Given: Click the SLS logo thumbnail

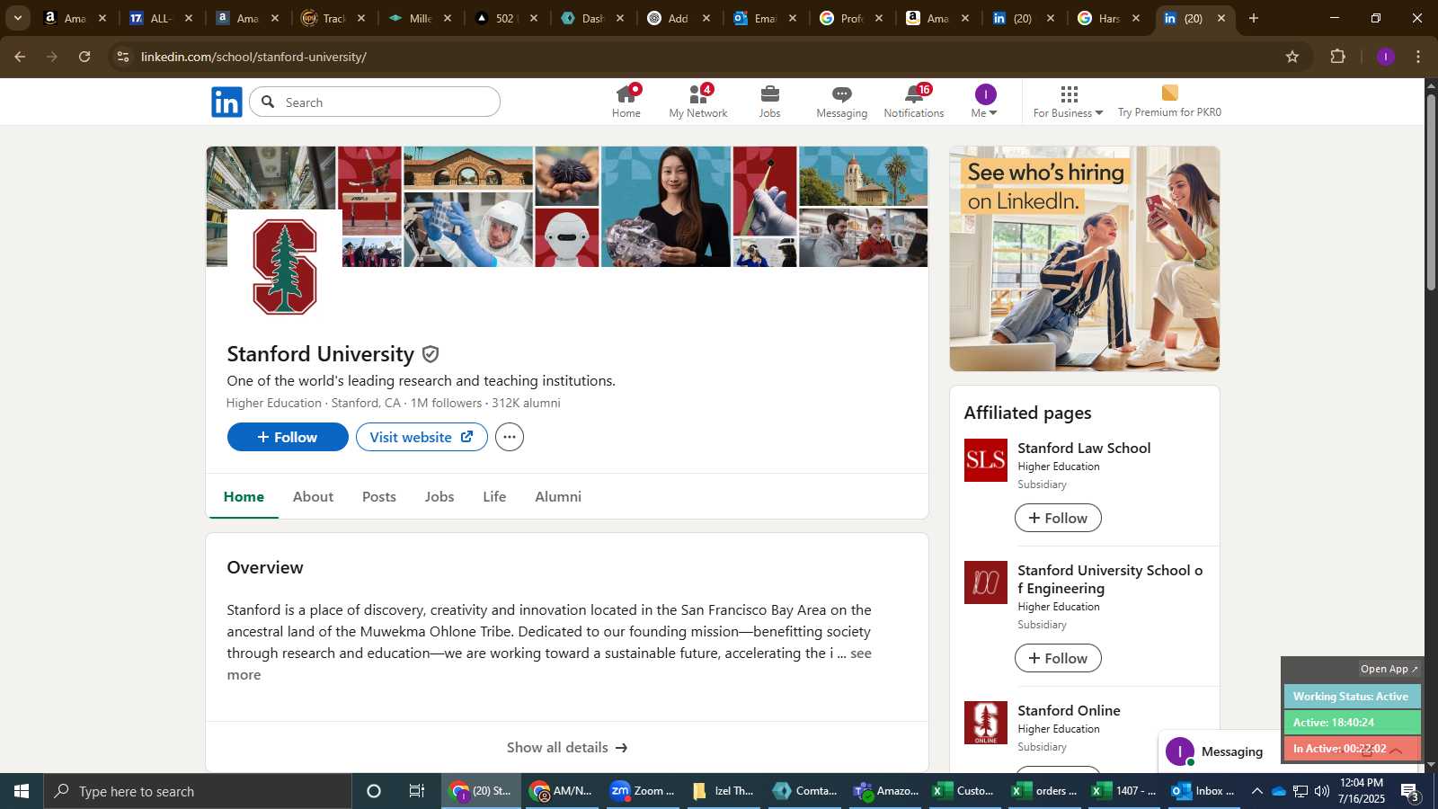Looking at the screenshot, I should 986,460.
